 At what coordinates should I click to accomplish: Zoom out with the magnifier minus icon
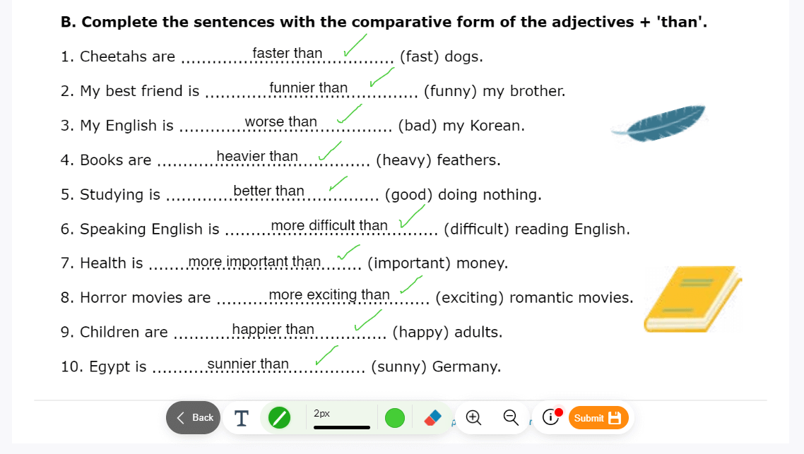[511, 417]
